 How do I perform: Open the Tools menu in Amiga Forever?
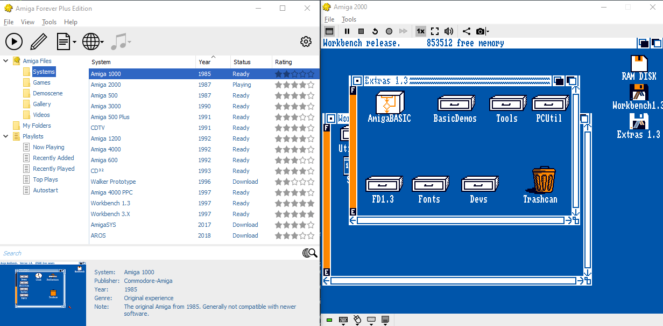49,22
